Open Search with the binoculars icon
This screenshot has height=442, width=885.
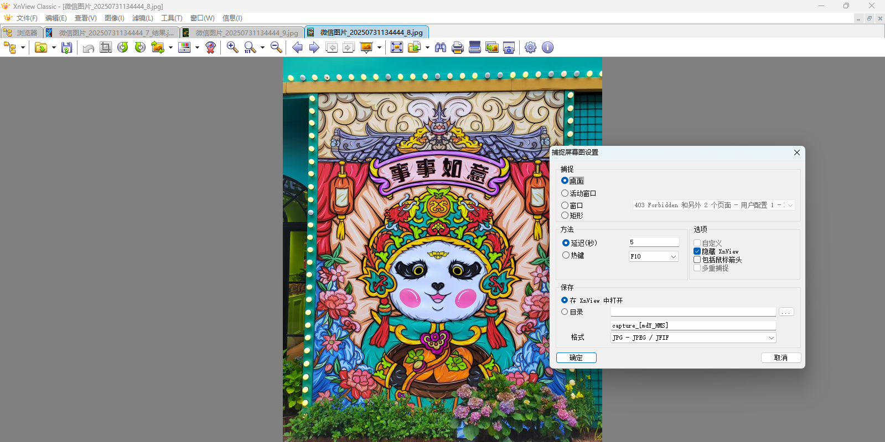(441, 48)
